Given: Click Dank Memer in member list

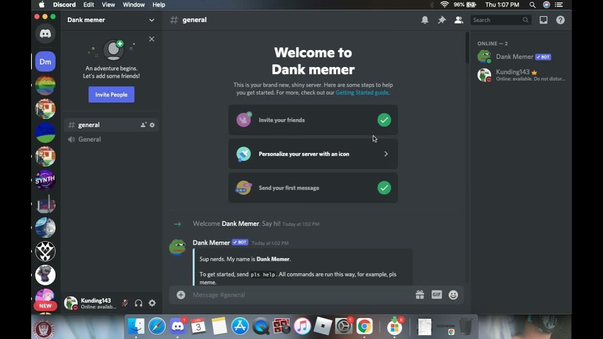Looking at the screenshot, I should point(521,57).
